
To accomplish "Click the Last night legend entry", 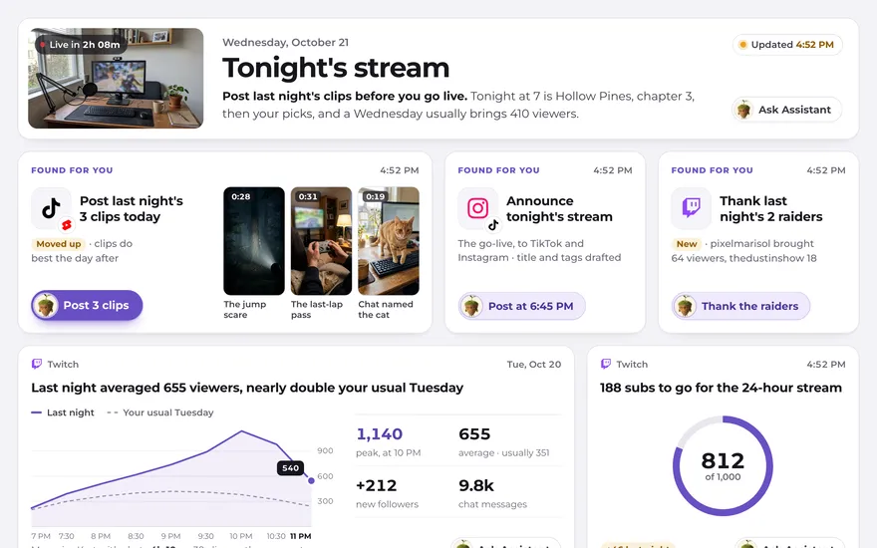I will (63, 412).
